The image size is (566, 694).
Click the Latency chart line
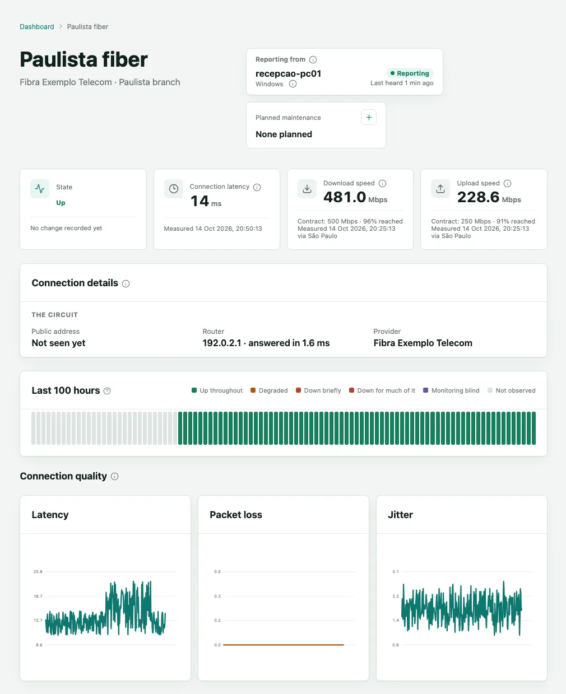point(105,608)
